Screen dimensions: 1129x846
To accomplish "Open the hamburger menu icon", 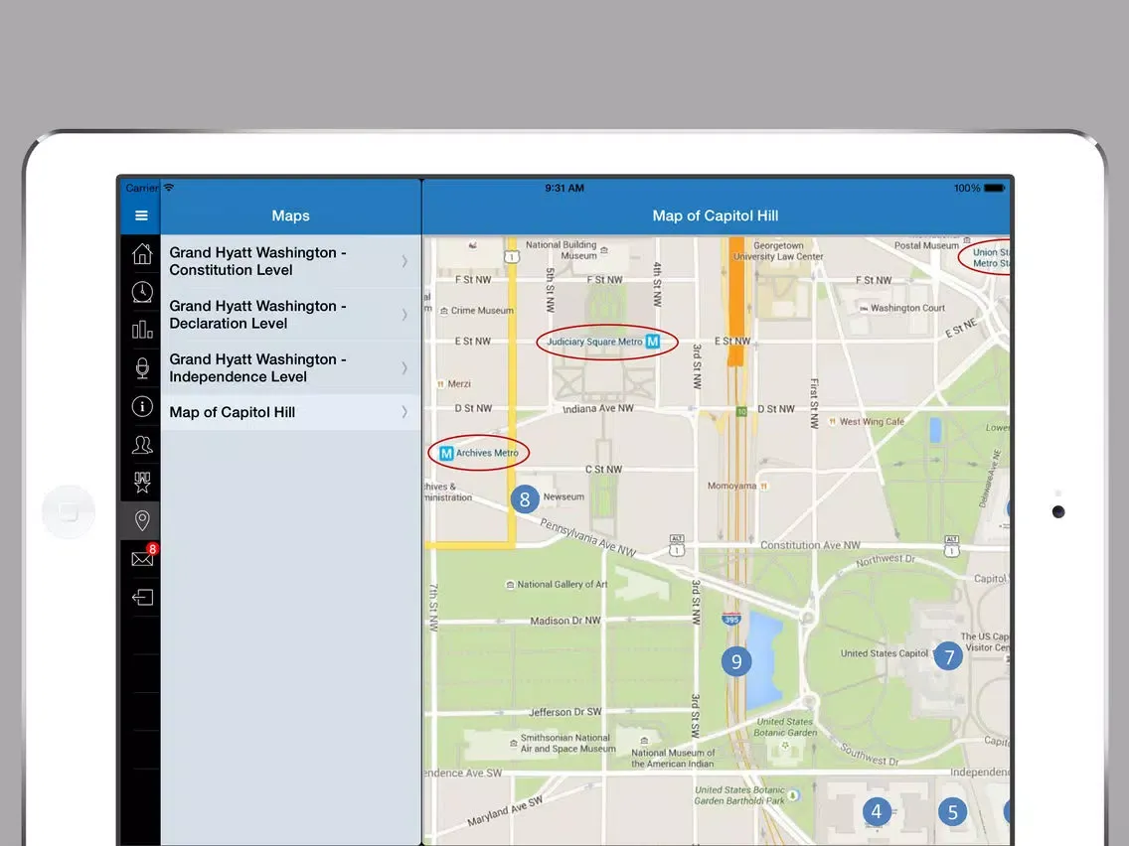I will pos(141,215).
